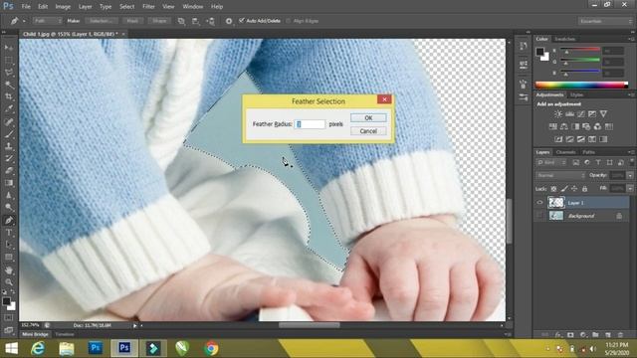Select the Eraser tool
This screenshot has width=637, height=358.
pos(9,170)
